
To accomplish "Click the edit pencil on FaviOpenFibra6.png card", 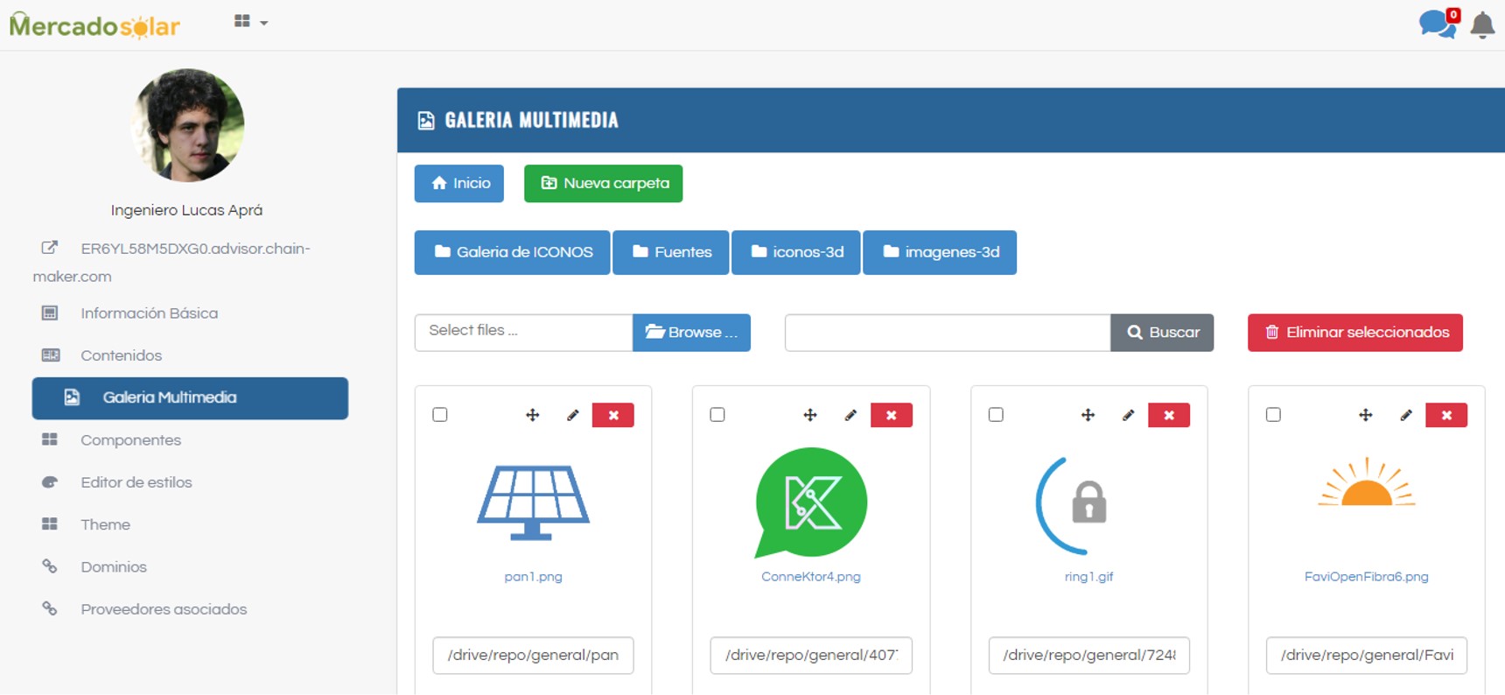I will coord(1406,415).
